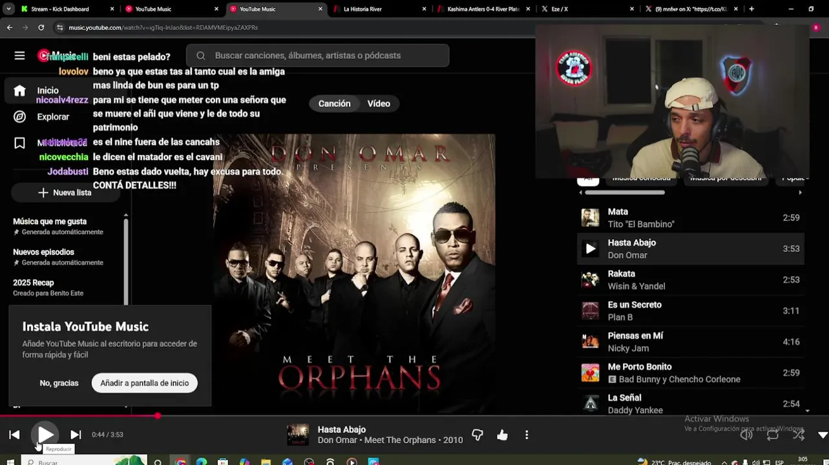
Task: Switch to Canción mode
Action: pos(334,103)
